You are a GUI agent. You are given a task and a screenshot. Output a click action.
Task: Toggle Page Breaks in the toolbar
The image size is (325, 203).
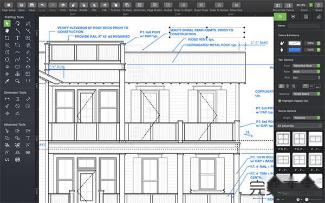coord(154,5)
